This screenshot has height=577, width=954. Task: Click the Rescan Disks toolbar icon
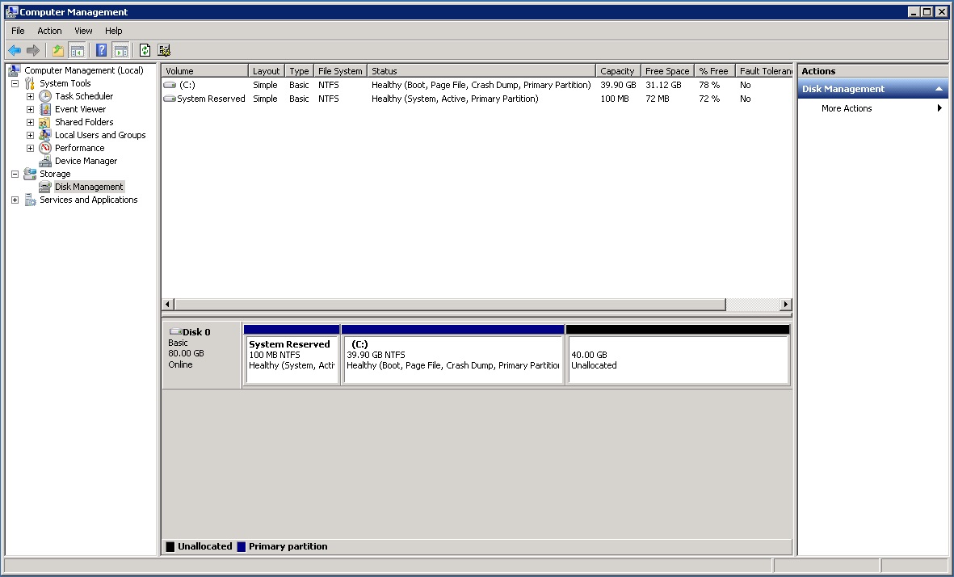pyautogui.click(x=165, y=49)
